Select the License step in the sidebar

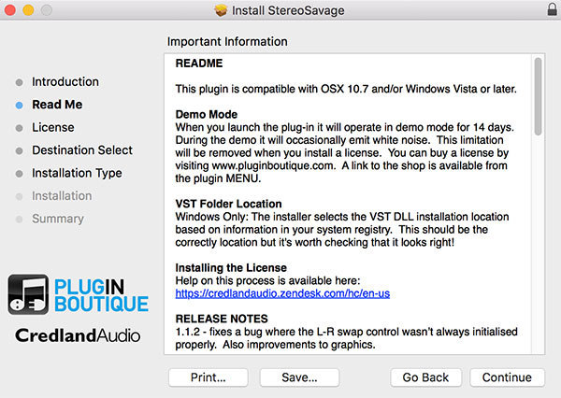click(x=52, y=128)
